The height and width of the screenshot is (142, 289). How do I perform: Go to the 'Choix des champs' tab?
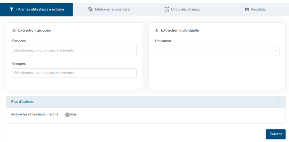tap(185, 9)
